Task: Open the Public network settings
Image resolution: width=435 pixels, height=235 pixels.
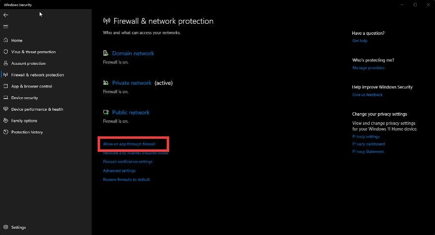Action: 130,112
